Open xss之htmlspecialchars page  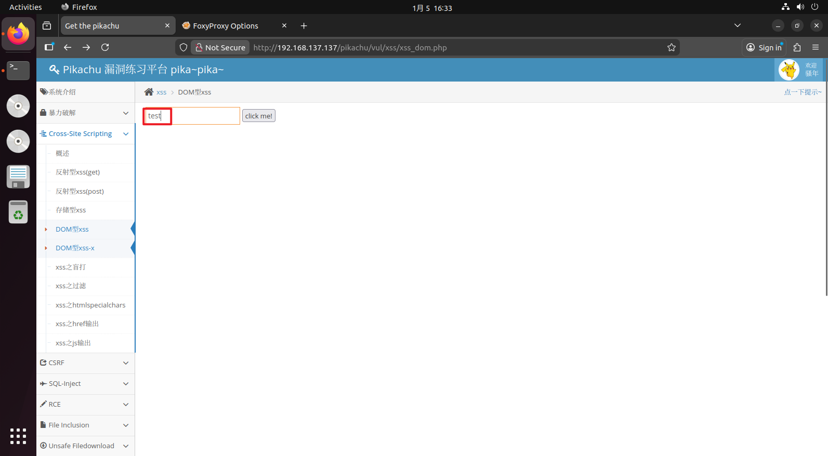(x=90, y=305)
